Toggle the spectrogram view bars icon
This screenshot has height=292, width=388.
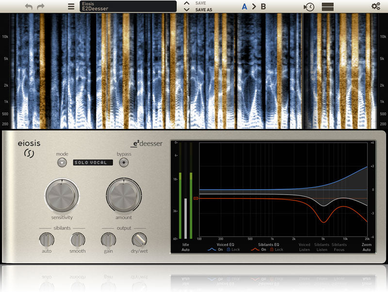pyautogui.click(x=328, y=7)
